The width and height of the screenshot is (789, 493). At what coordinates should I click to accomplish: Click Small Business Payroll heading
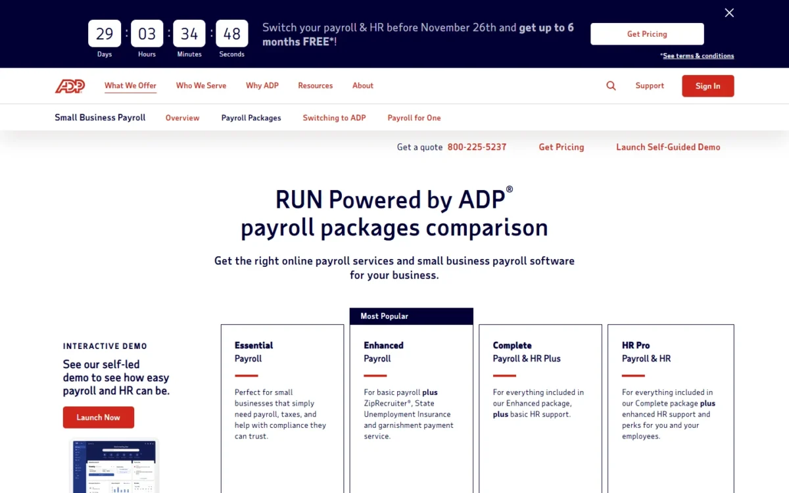100,118
